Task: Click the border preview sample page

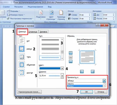Action: click(87, 57)
